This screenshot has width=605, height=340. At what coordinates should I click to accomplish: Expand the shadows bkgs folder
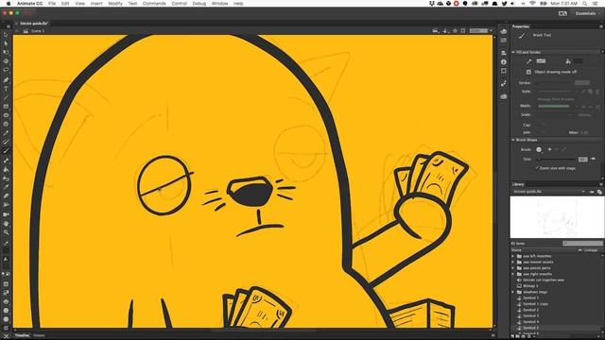tap(513, 292)
